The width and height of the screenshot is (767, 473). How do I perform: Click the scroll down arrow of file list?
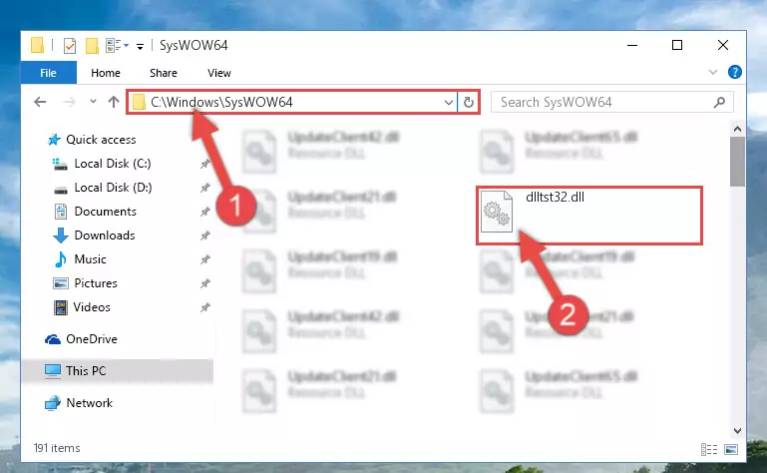click(737, 431)
